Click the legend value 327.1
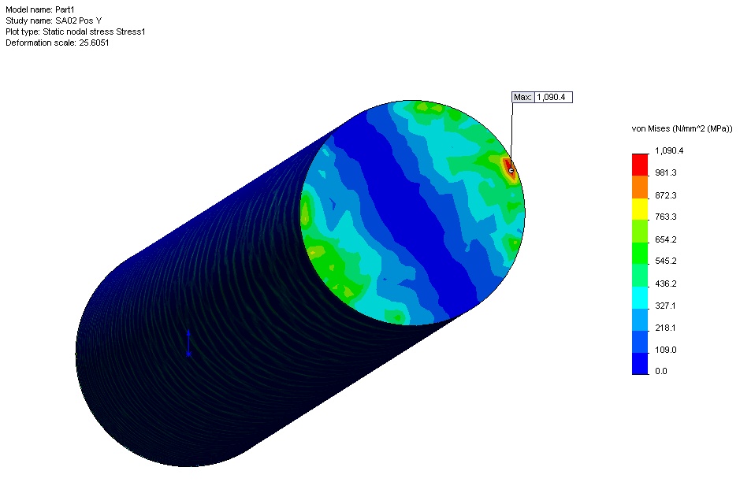This screenshot has height=482, width=740. click(x=665, y=306)
